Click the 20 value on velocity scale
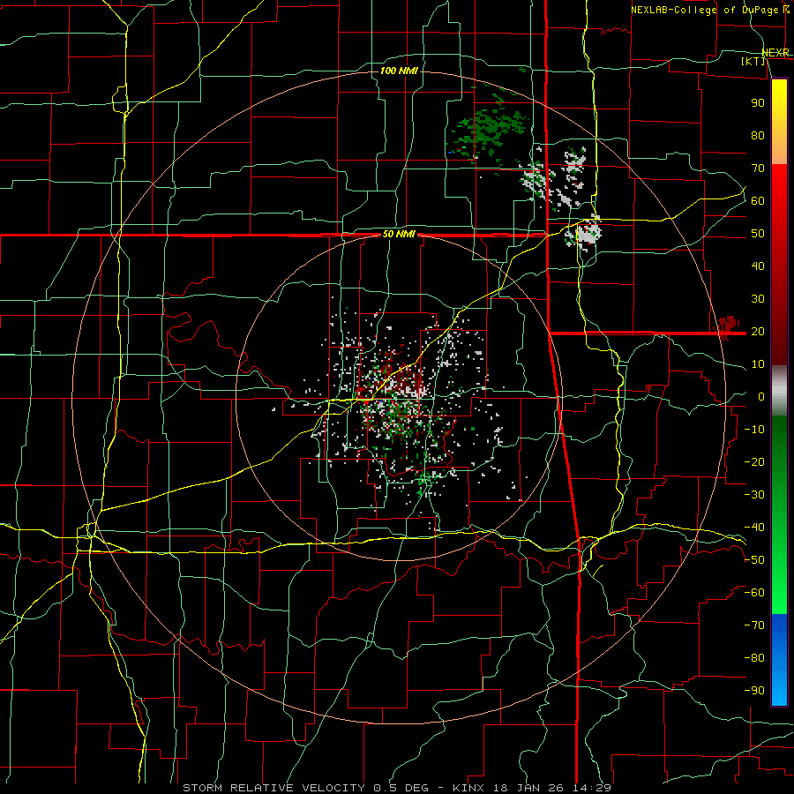The image size is (794, 794). point(758,331)
